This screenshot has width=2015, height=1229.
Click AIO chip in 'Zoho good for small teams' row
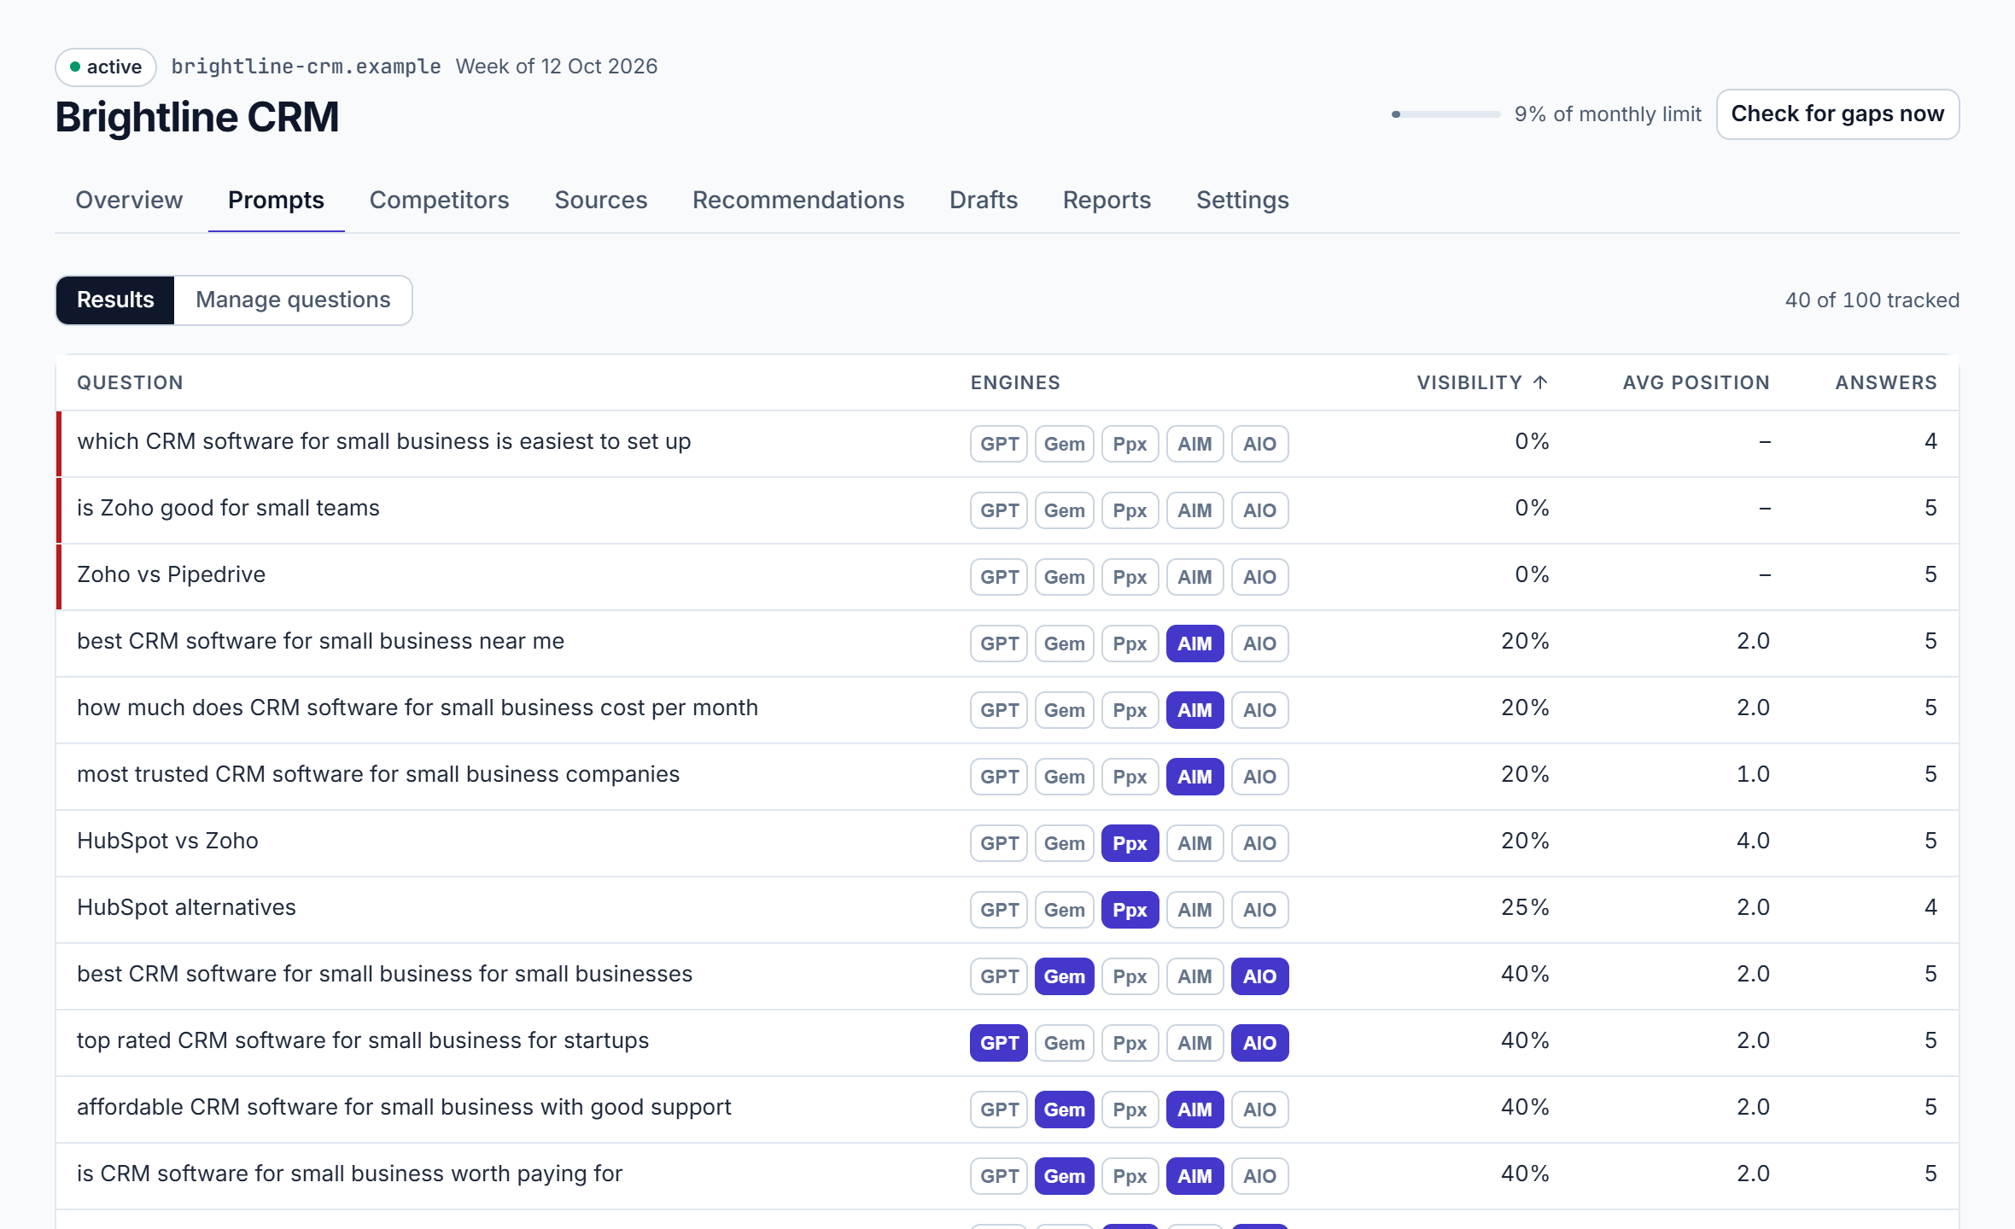pos(1259,510)
